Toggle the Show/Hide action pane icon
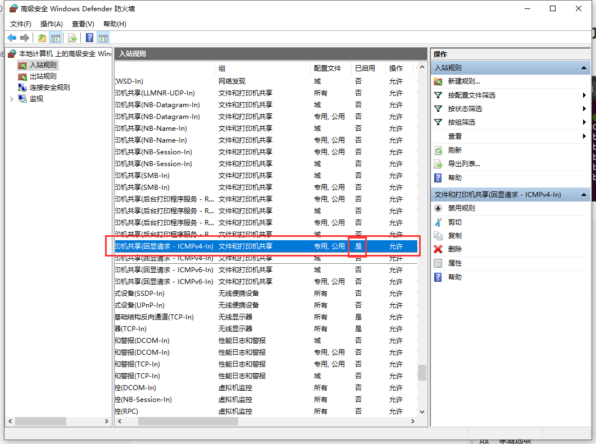Screen dimensions: 596x444 click(103, 38)
